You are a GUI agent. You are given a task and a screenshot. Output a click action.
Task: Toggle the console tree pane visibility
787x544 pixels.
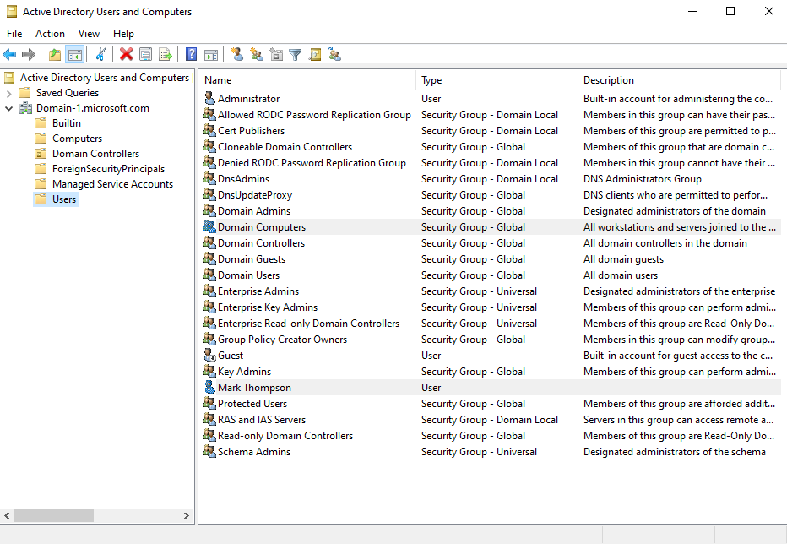[73, 54]
